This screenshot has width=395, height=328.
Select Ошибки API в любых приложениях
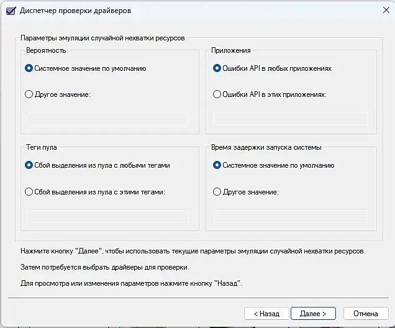click(217, 68)
